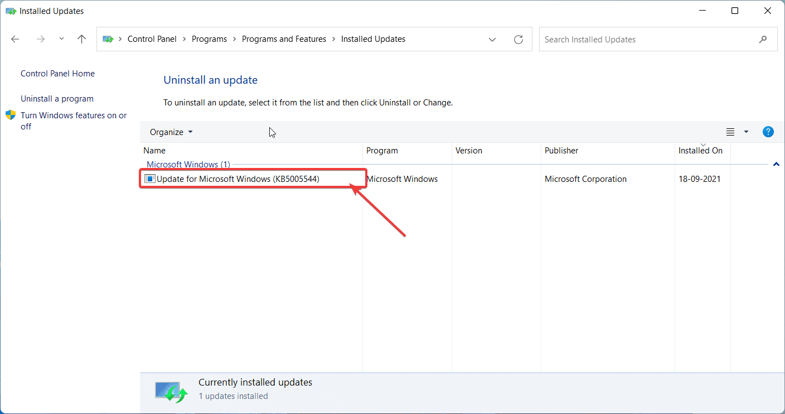Expand the address bar history dropdown
This screenshot has width=785, height=414.
click(492, 40)
